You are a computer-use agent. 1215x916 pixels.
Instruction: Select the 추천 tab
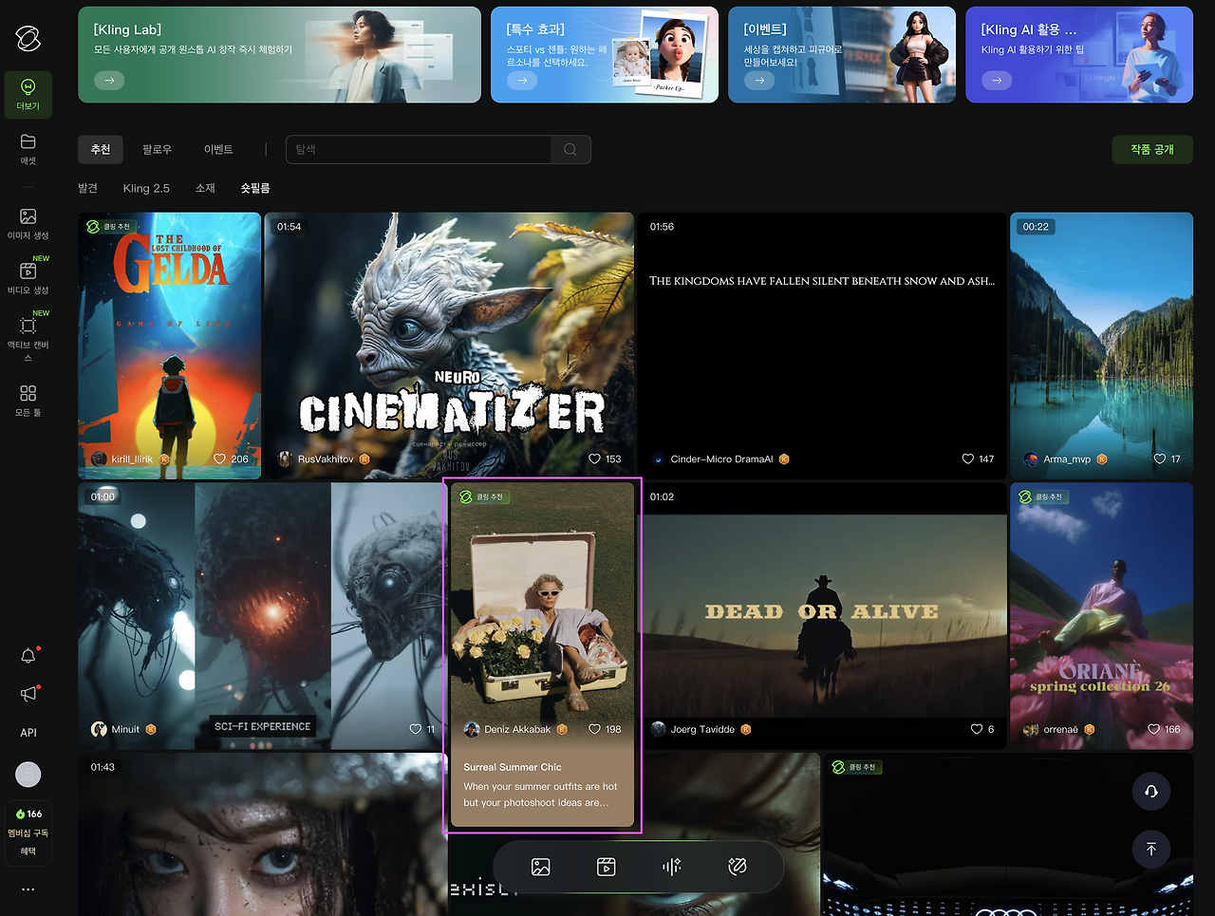(x=101, y=149)
